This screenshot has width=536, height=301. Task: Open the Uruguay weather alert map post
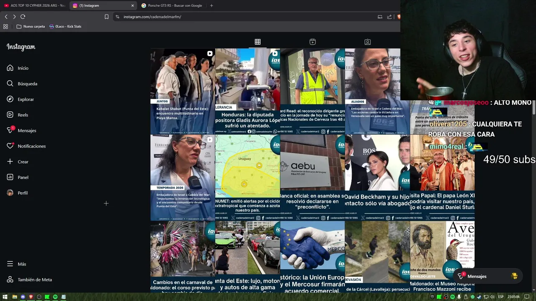[x=247, y=178]
